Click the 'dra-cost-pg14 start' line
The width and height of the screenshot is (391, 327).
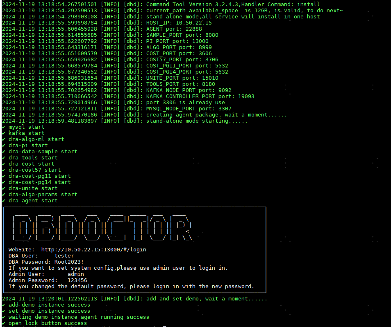click(36, 182)
